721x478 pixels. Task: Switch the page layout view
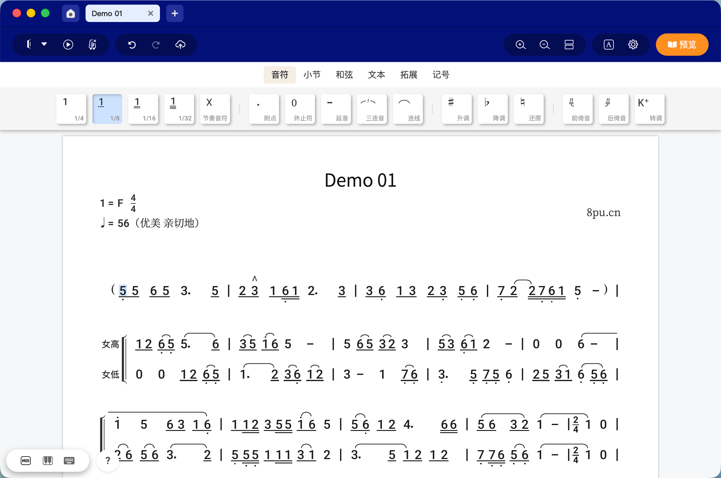click(569, 45)
